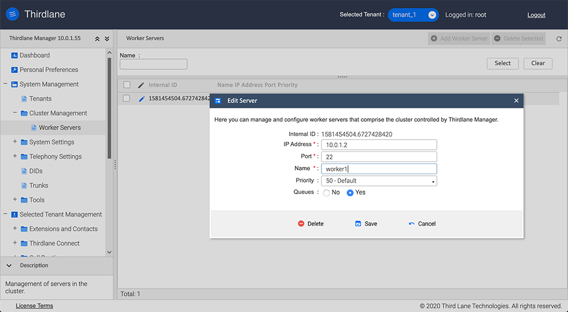568x312 pixels.
Task: Expand Tools folder
Action: tap(15, 200)
